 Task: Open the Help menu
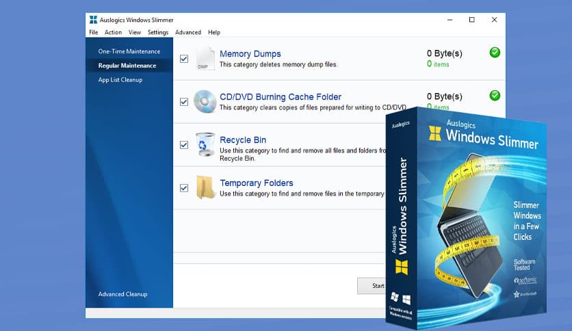[x=213, y=32]
